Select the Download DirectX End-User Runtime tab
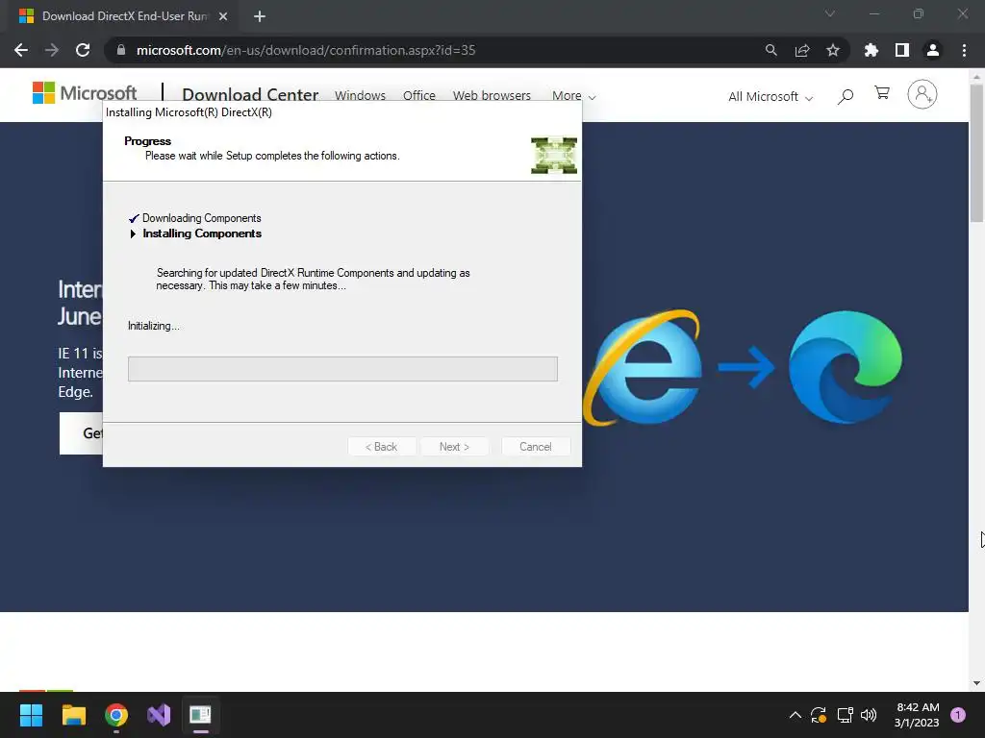The width and height of the screenshot is (985, 738). [x=124, y=16]
